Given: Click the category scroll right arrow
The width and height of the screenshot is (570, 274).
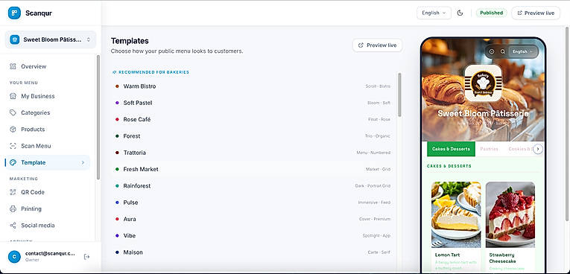Looking at the screenshot, I should pyautogui.click(x=539, y=149).
